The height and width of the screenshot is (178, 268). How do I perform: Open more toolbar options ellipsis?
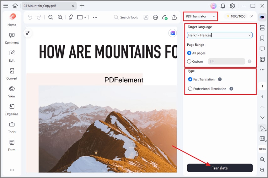(x=95, y=17)
